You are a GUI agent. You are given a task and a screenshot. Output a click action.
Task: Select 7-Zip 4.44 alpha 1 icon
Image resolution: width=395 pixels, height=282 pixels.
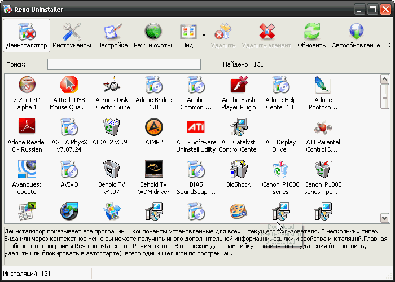27,85
